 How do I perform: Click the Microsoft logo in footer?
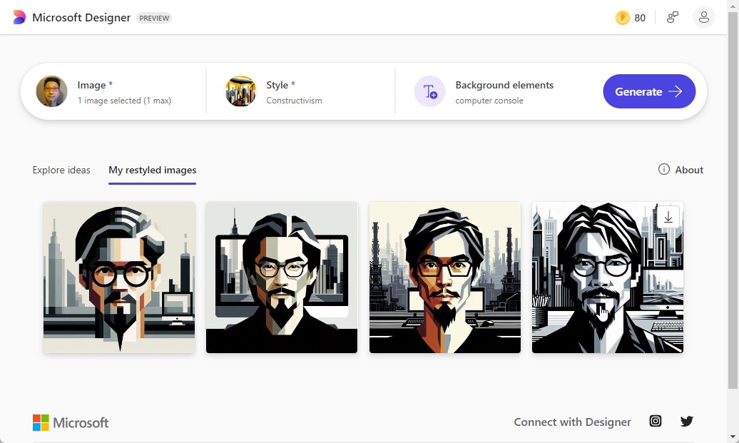pos(71,422)
